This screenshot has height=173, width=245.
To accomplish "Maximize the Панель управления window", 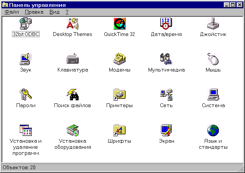I will [x=233, y=5].
